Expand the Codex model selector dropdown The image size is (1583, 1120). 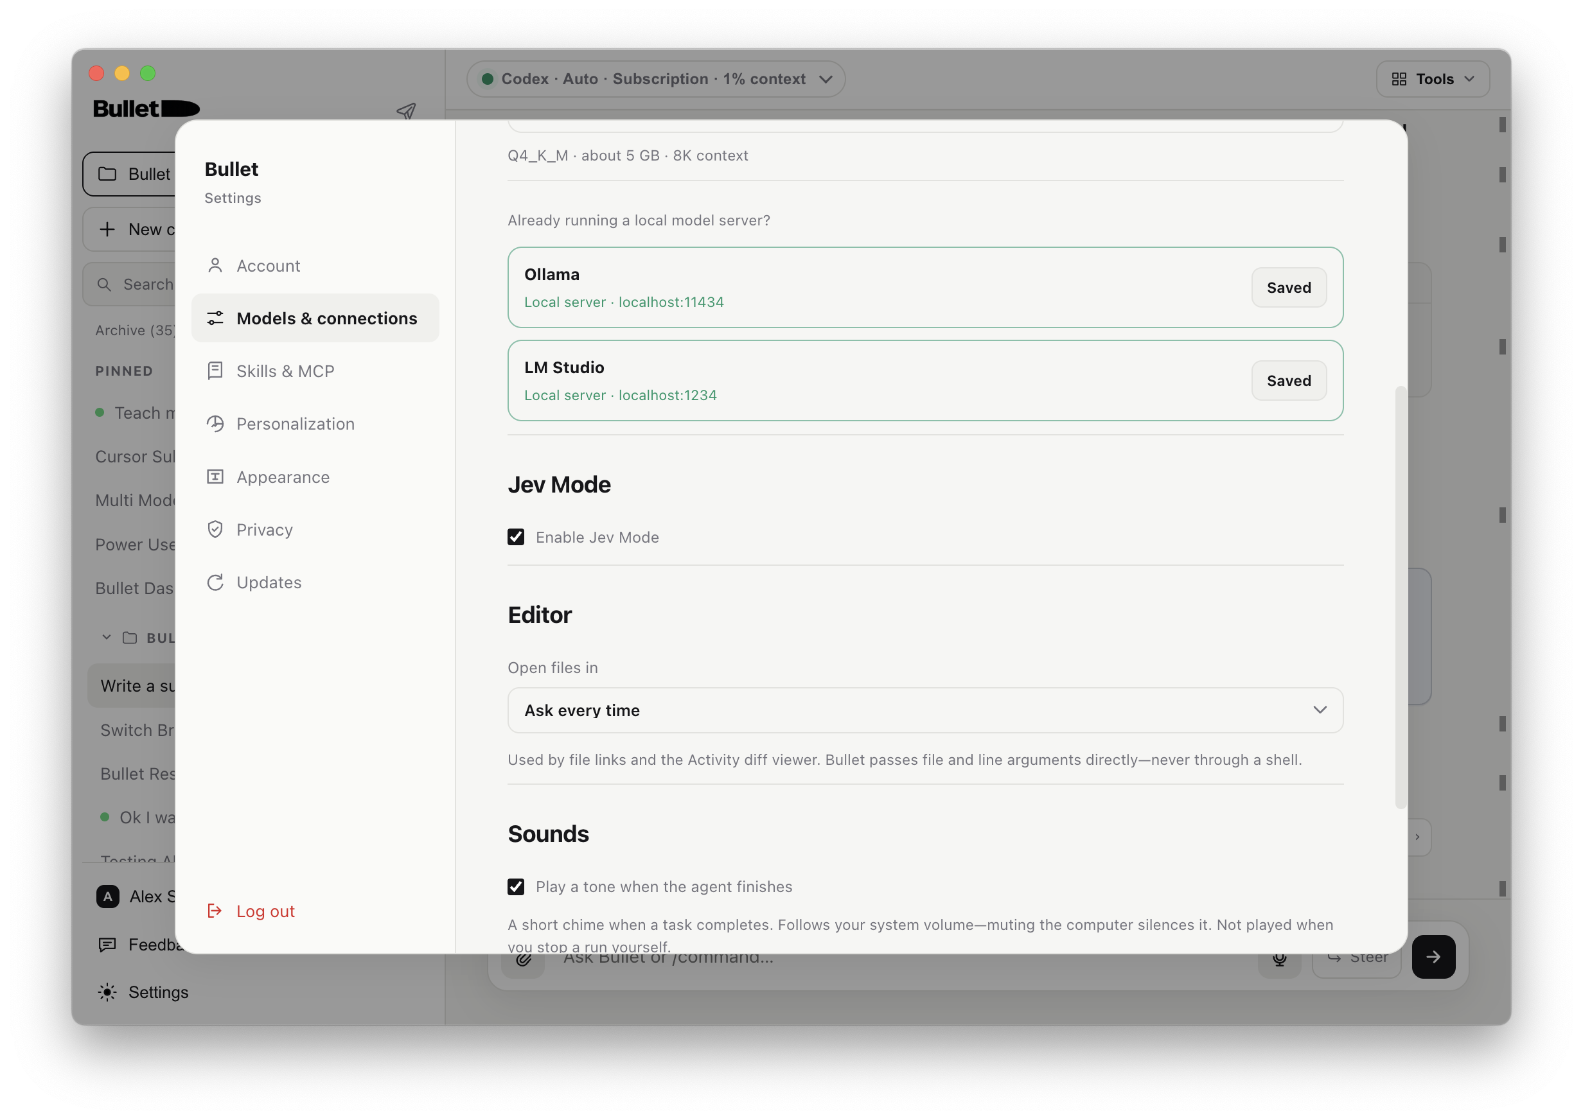click(x=655, y=78)
